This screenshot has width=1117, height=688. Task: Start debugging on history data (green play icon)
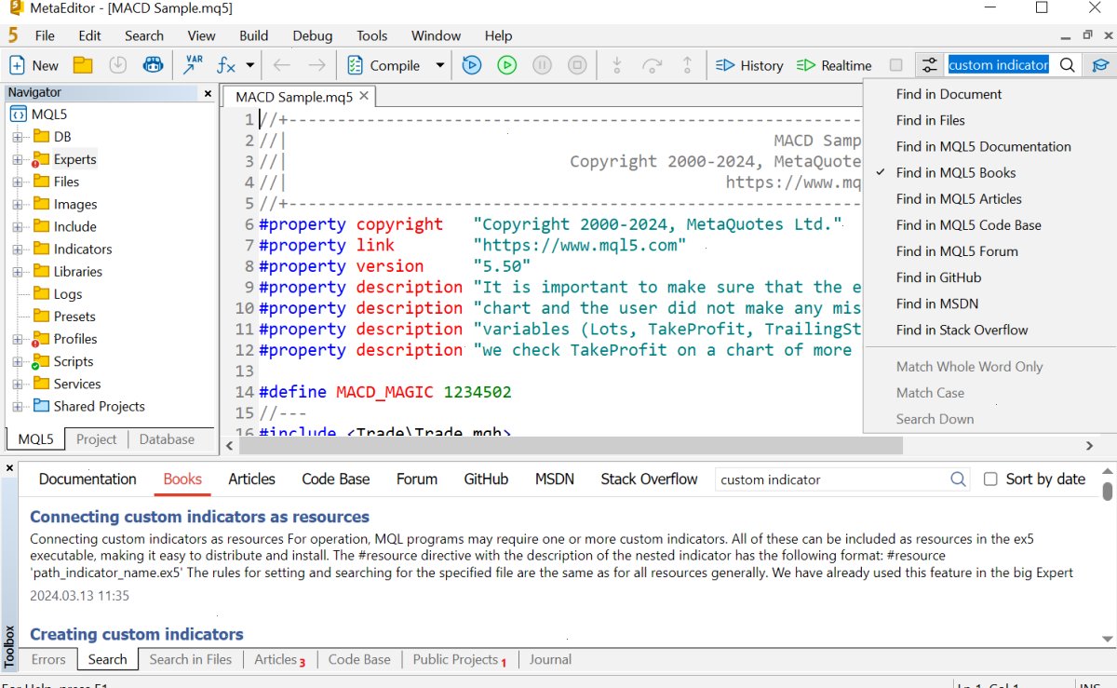click(x=506, y=65)
